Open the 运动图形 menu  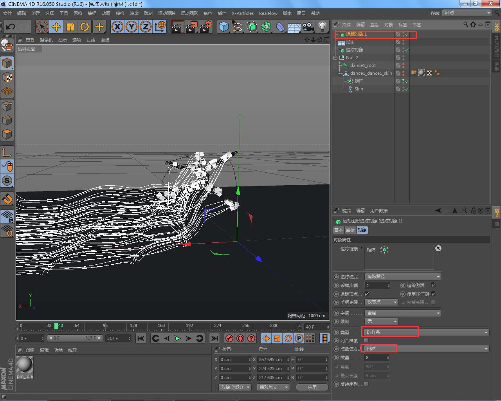pos(189,13)
